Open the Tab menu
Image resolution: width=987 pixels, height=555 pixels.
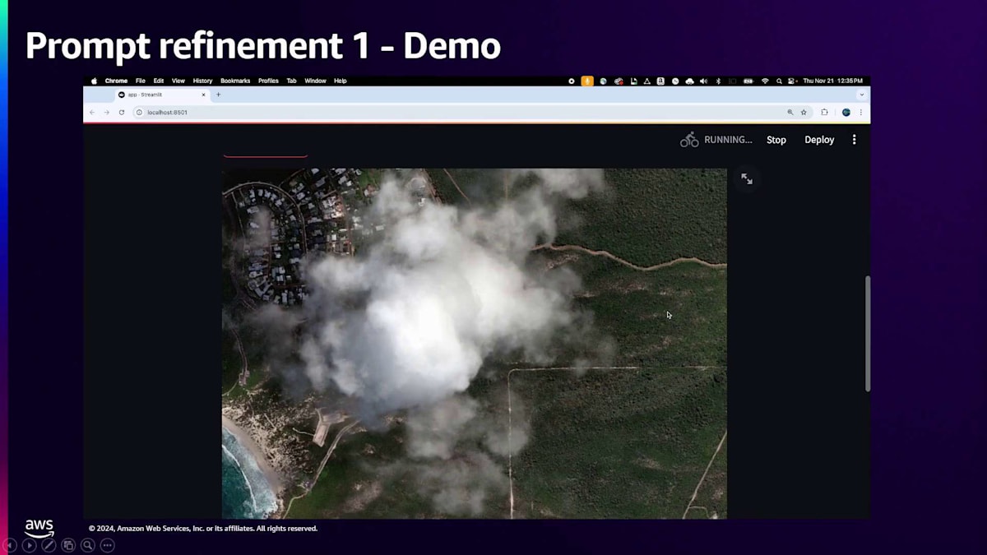pyautogui.click(x=291, y=81)
